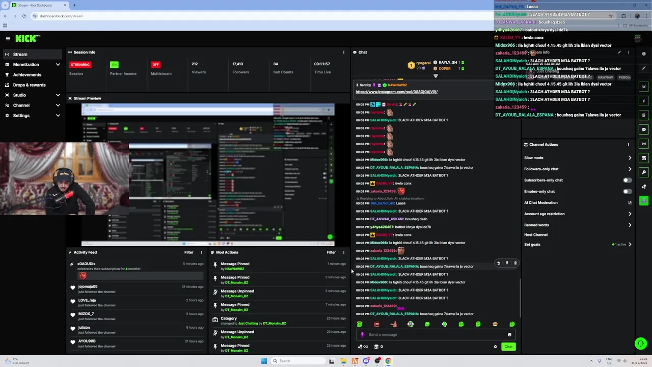This screenshot has width=652, height=367.
Task: Open Activity Feed three-dot options menu
Action: click(x=201, y=252)
